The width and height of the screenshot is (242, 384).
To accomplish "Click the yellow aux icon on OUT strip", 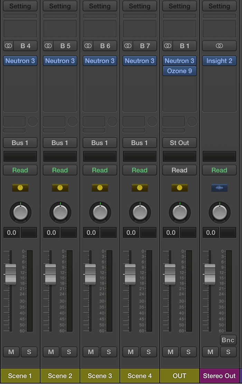I will (179, 188).
